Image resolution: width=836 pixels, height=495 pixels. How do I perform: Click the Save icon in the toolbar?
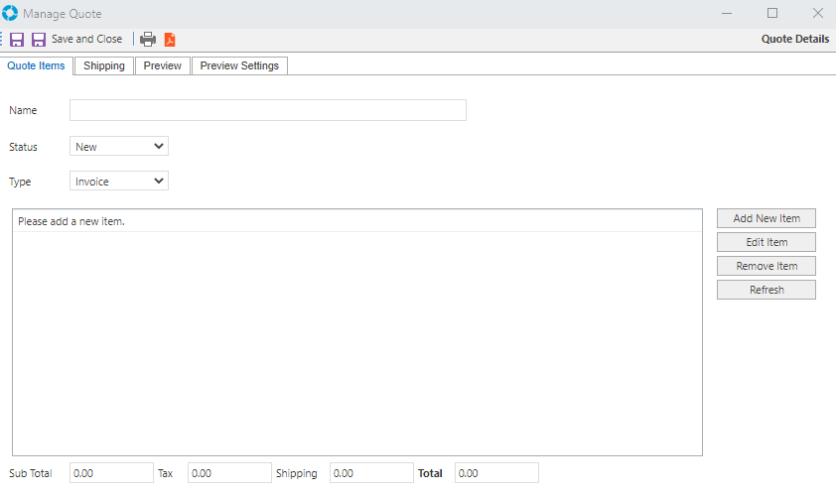tap(17, 40)
